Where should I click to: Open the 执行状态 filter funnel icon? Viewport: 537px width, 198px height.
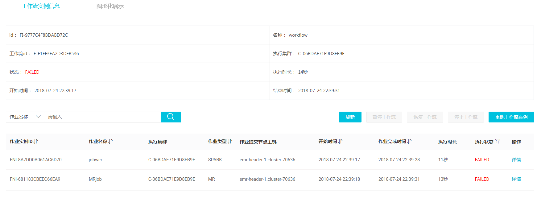498,141
